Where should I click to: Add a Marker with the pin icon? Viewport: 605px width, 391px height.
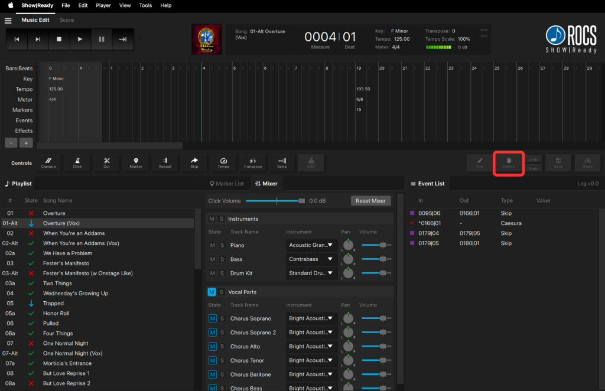136,162
